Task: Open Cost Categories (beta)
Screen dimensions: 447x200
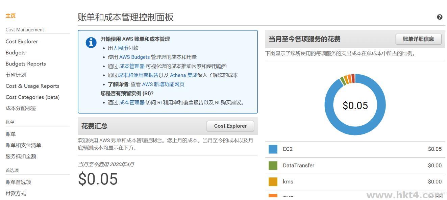Action: (32, 97)
